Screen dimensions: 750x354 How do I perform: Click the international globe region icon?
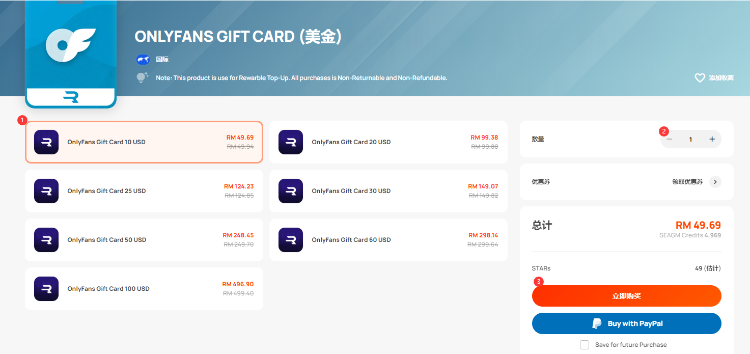point(143,60)
